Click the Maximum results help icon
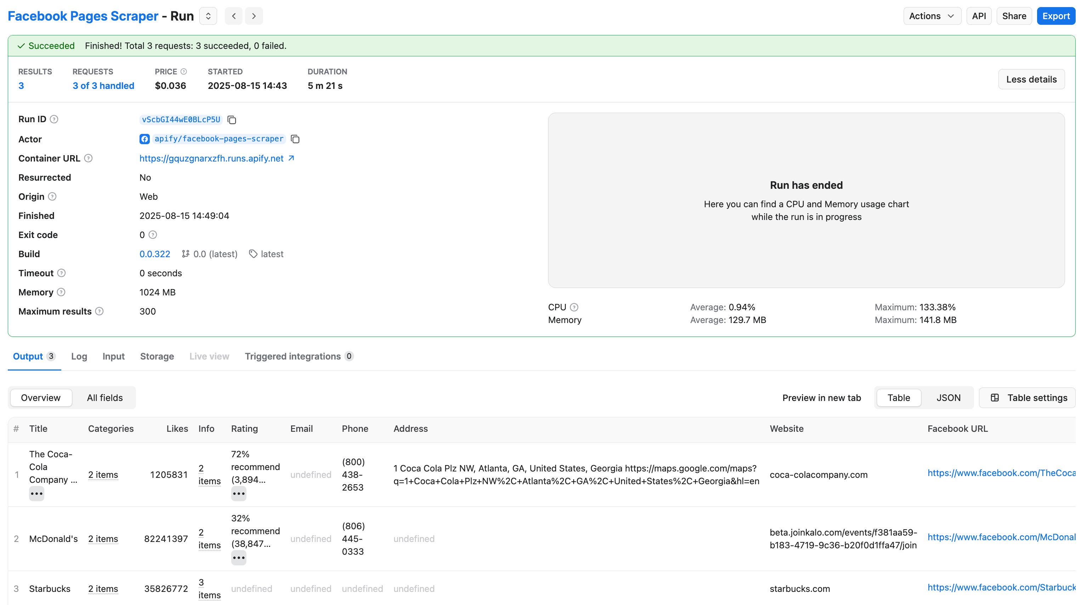The image size is (1087, 605). click(99, 311)
